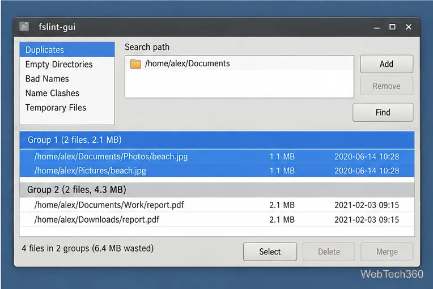Select the /home/alex/Documents search path entry
433x289 pixels.
point(239,63)
